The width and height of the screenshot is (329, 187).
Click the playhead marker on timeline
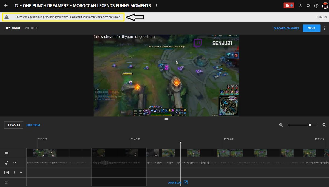180,143
